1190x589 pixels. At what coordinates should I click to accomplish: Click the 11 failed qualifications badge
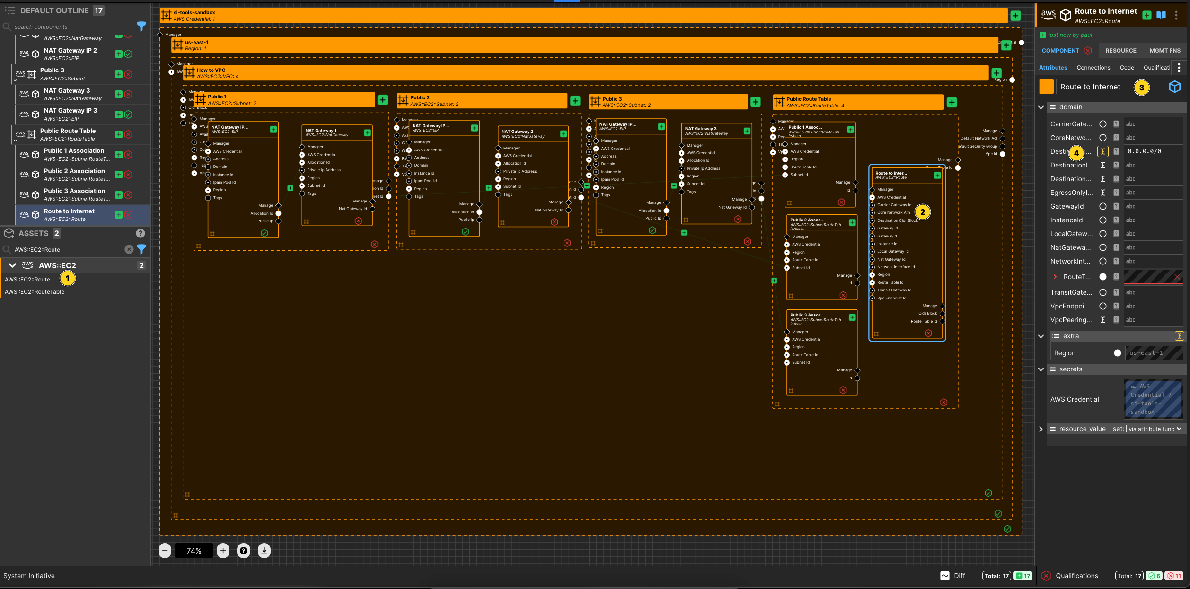pyautogui.click(x=1174, y=576)
